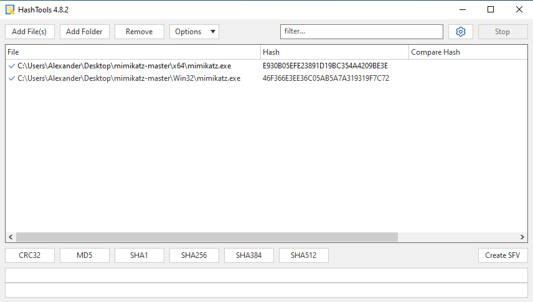Compute SHA384 hash
533x302 pixels.
pos(249,255)
